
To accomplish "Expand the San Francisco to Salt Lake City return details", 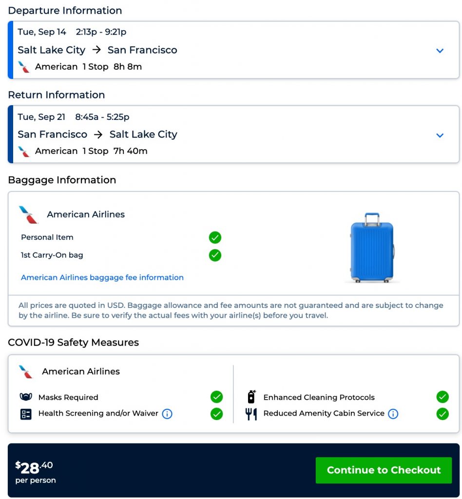I will [440, 135].
